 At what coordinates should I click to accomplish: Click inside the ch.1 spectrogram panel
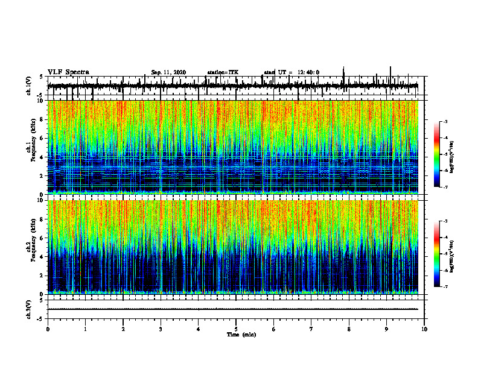pyautogui.click(x=233, y=147)
